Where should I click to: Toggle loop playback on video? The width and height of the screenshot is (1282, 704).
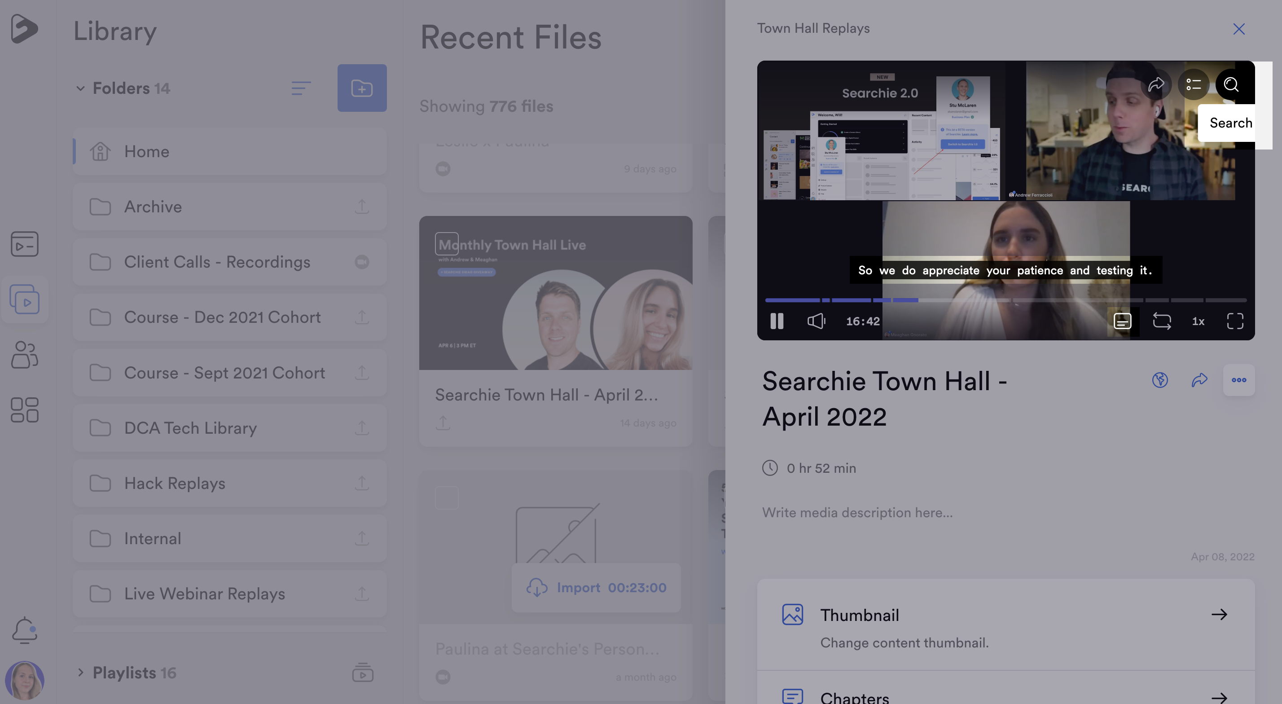[x=1162, y=321]
